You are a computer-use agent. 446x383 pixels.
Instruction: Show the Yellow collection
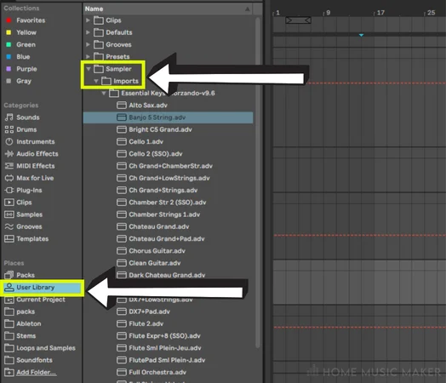(21, 32)
